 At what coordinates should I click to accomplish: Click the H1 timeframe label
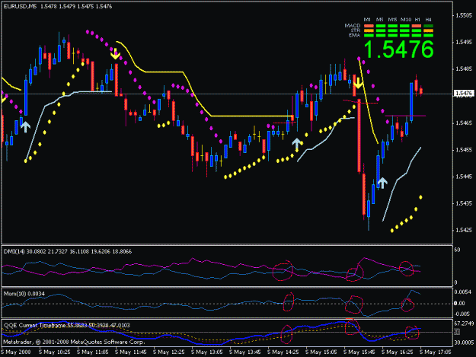pyautogui.click(x=417, y=20)
